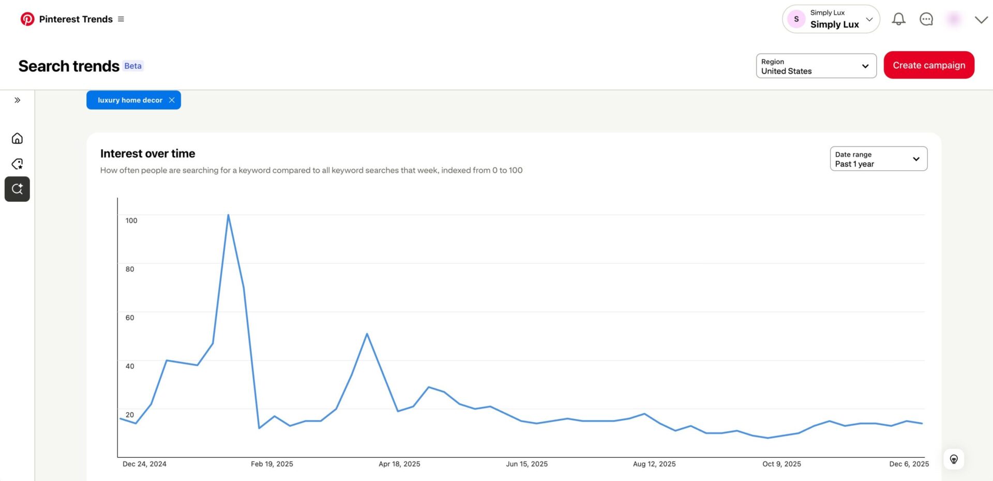
Task: Select the tag trends icon in sidebar
Action: click(x=17, y=163)
